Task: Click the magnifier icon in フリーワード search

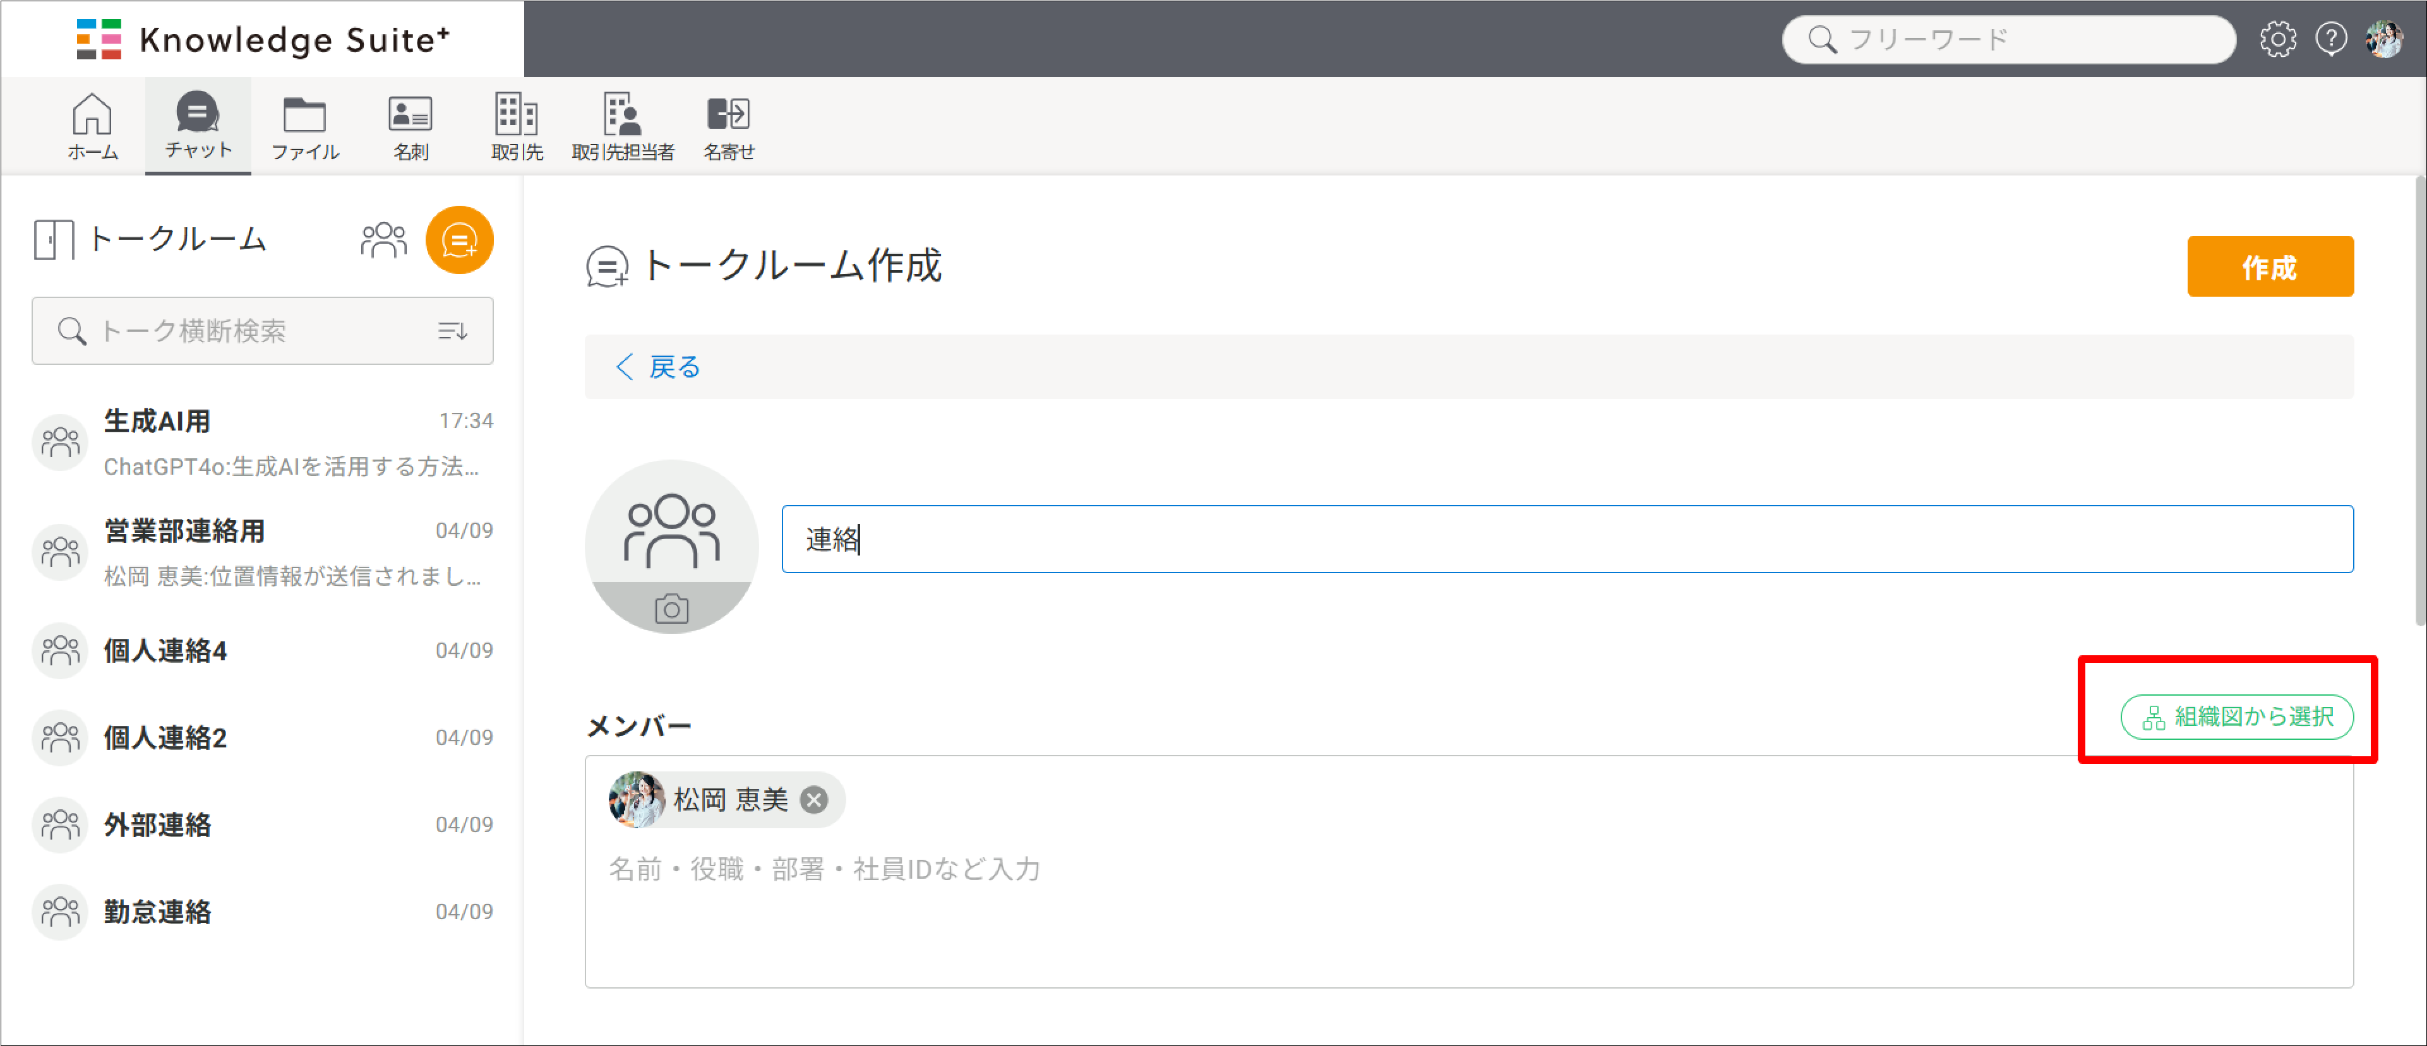Action: coord(1822,40)
